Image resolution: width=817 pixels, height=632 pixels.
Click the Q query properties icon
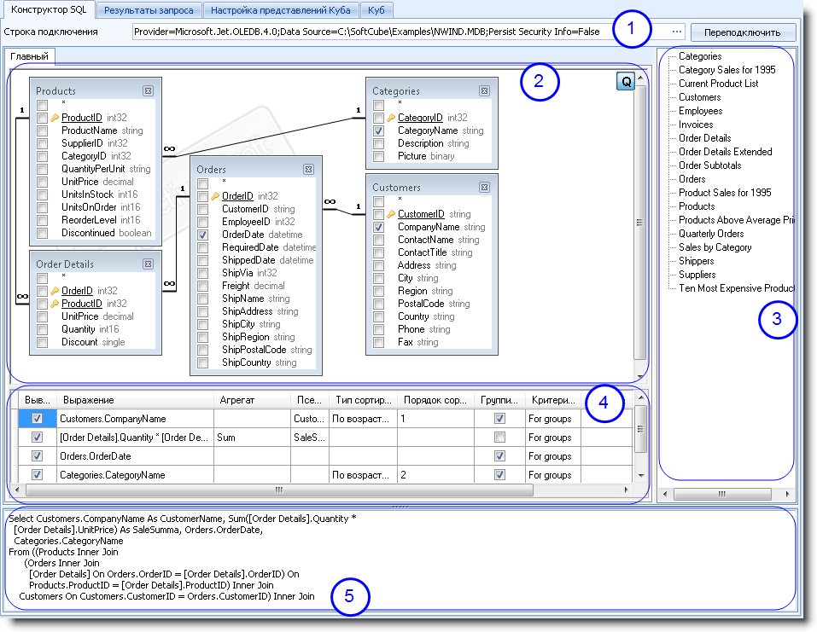coord(625,82)
